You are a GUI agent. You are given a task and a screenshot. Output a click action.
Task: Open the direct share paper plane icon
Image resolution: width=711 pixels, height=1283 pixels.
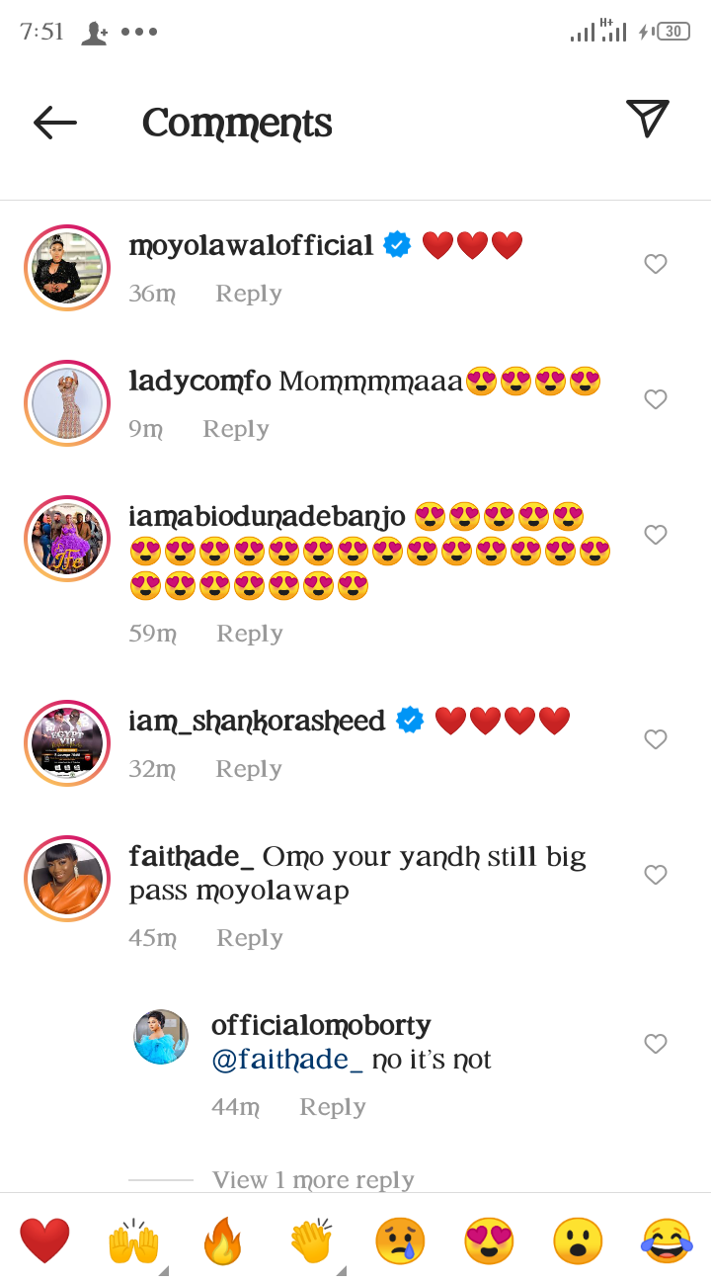(x=648, y=119)
